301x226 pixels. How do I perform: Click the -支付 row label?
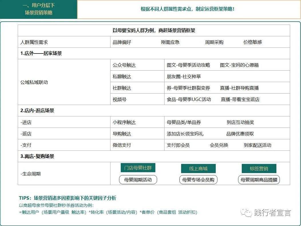tap(26, 145)
